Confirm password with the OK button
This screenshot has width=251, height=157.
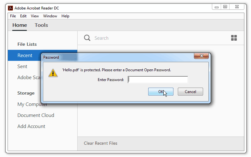click(x=161, y=91)
